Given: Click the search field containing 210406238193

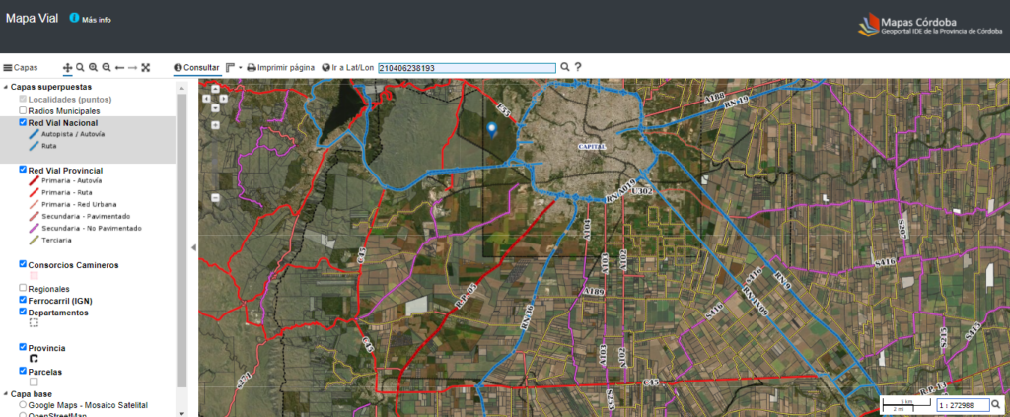Looking at the screenshot, I should pyautogui.click(x=467, y=68).
